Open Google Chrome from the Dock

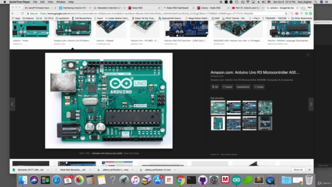(x=180, y=180)
